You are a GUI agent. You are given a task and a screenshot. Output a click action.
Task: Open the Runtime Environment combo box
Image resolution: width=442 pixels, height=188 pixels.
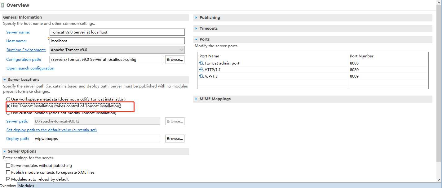click(117, 50)
